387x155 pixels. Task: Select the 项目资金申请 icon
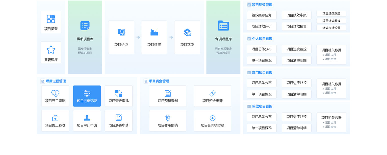click(x=212, y=93)
